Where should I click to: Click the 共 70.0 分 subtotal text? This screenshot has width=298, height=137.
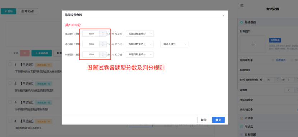coord(117,34)
